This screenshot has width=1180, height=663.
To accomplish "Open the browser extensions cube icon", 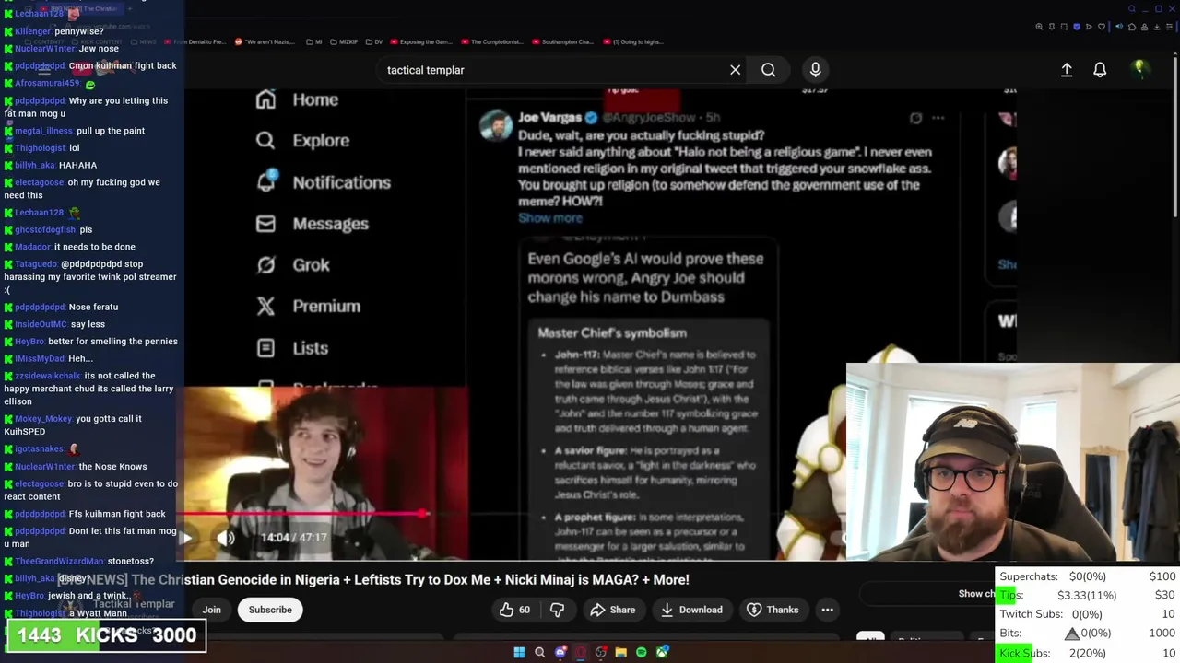I will click(1132, 27).
